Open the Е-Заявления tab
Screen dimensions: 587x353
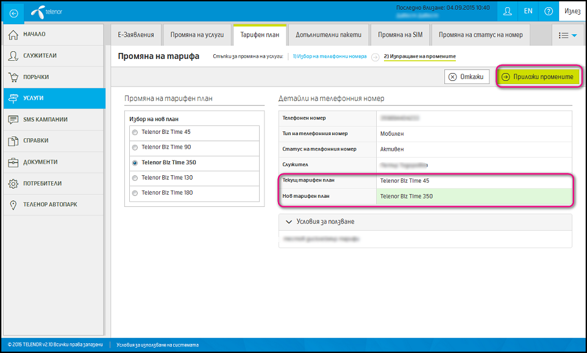tap(136, 35)
